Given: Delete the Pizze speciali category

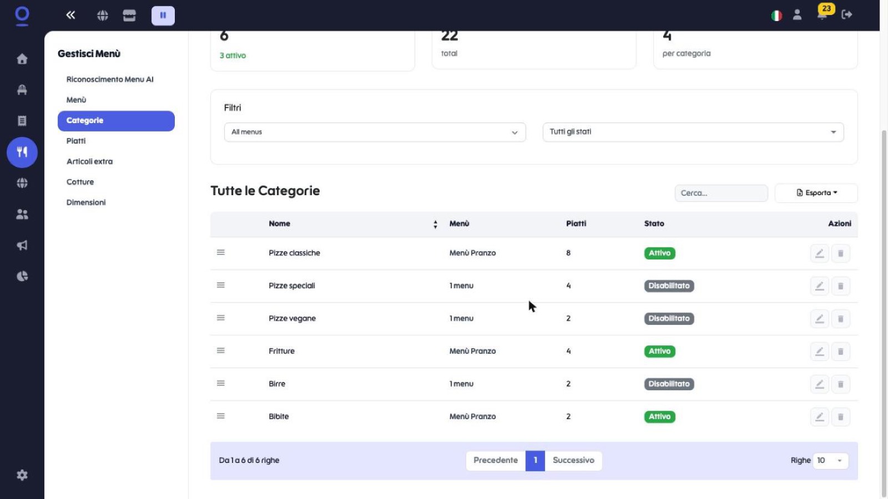Looking at the screenshot, I should [x=841, y=286].
